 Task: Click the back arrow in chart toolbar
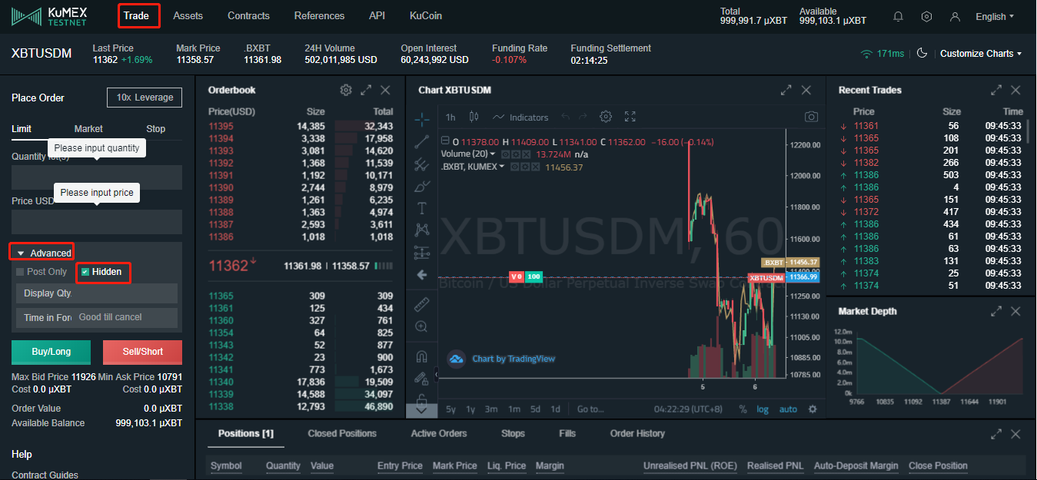[421, 274]
